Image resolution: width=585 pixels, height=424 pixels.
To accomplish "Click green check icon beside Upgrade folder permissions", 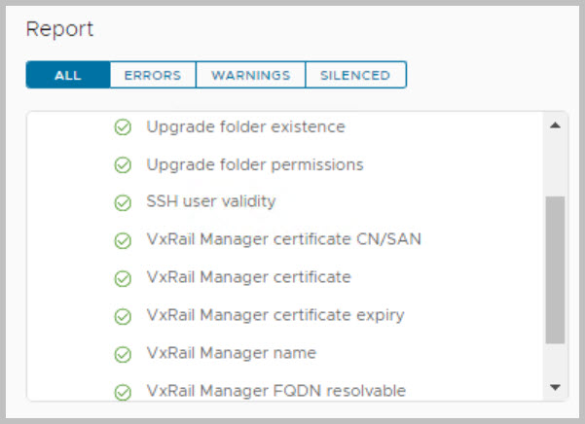I will point(123,165).
